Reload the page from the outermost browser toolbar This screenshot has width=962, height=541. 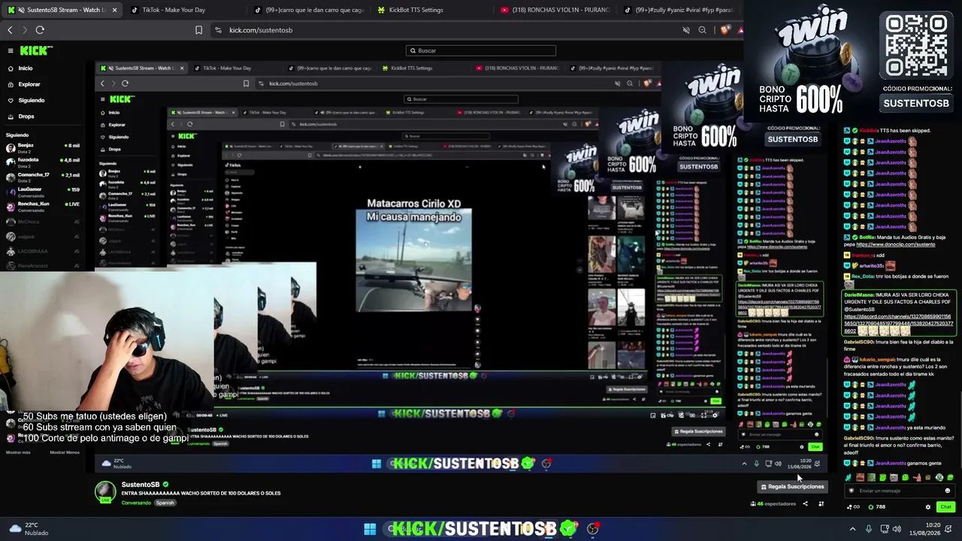(40, 30)
